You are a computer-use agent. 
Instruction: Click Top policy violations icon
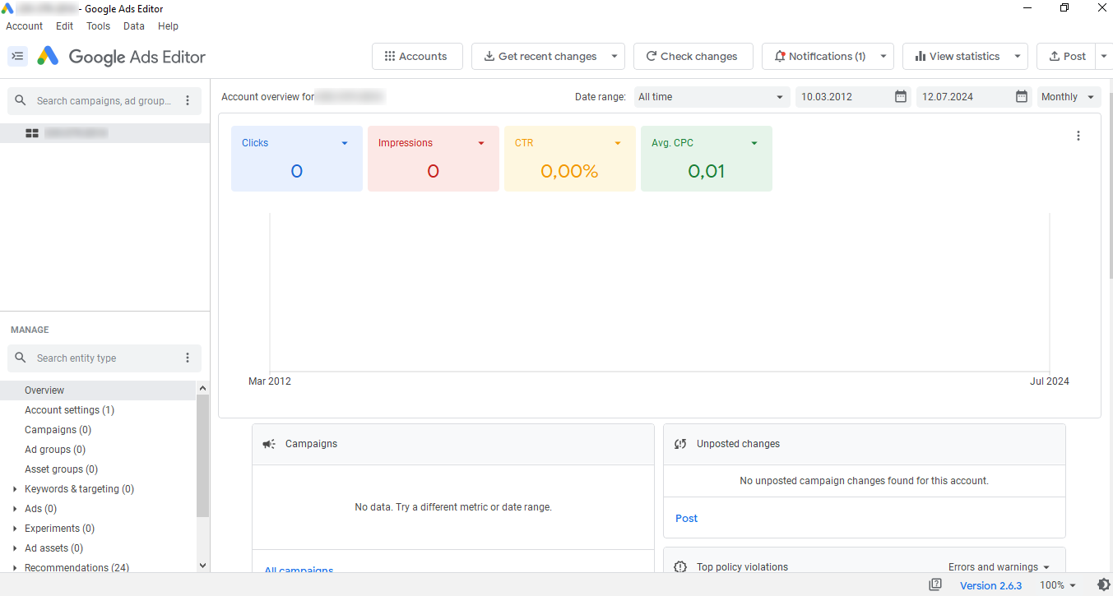pos(680,567)
